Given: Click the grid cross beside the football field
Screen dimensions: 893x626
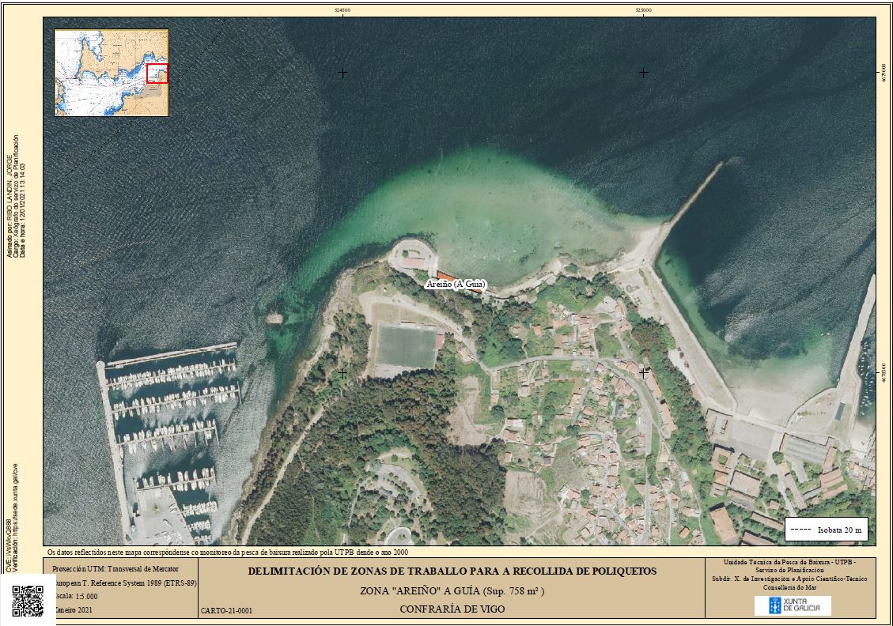Looking at the screenshot, I should click(342, 371).
